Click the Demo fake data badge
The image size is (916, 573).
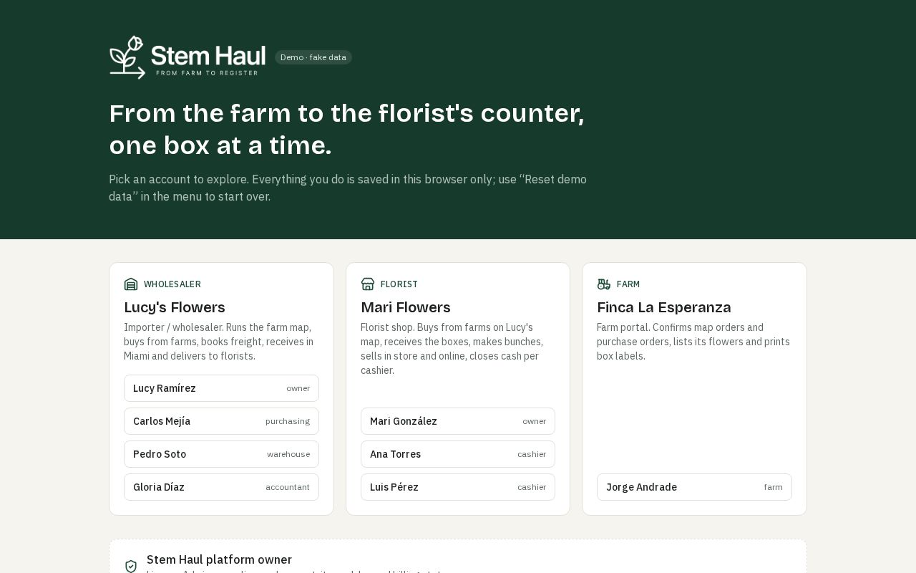(313, 57)
